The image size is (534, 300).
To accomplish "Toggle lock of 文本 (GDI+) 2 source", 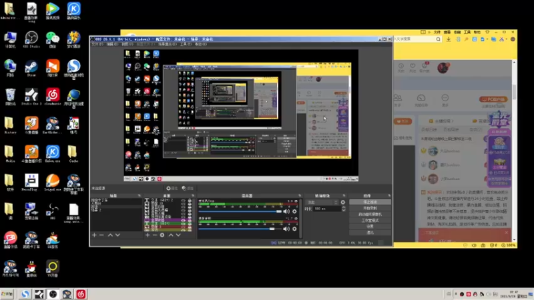I will tap(190, 201).
